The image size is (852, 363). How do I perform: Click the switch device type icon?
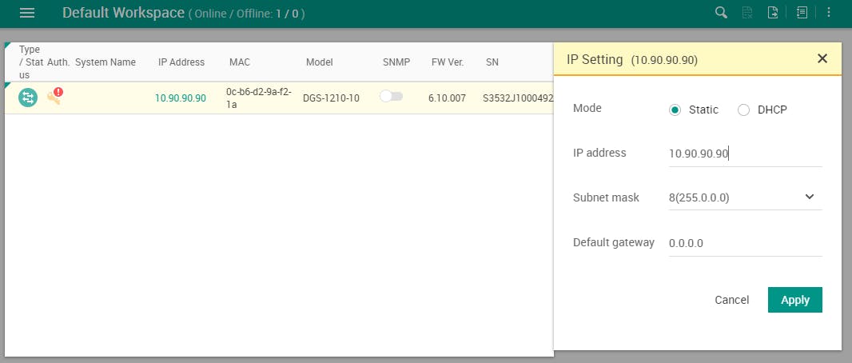click(x=28, y=98)
